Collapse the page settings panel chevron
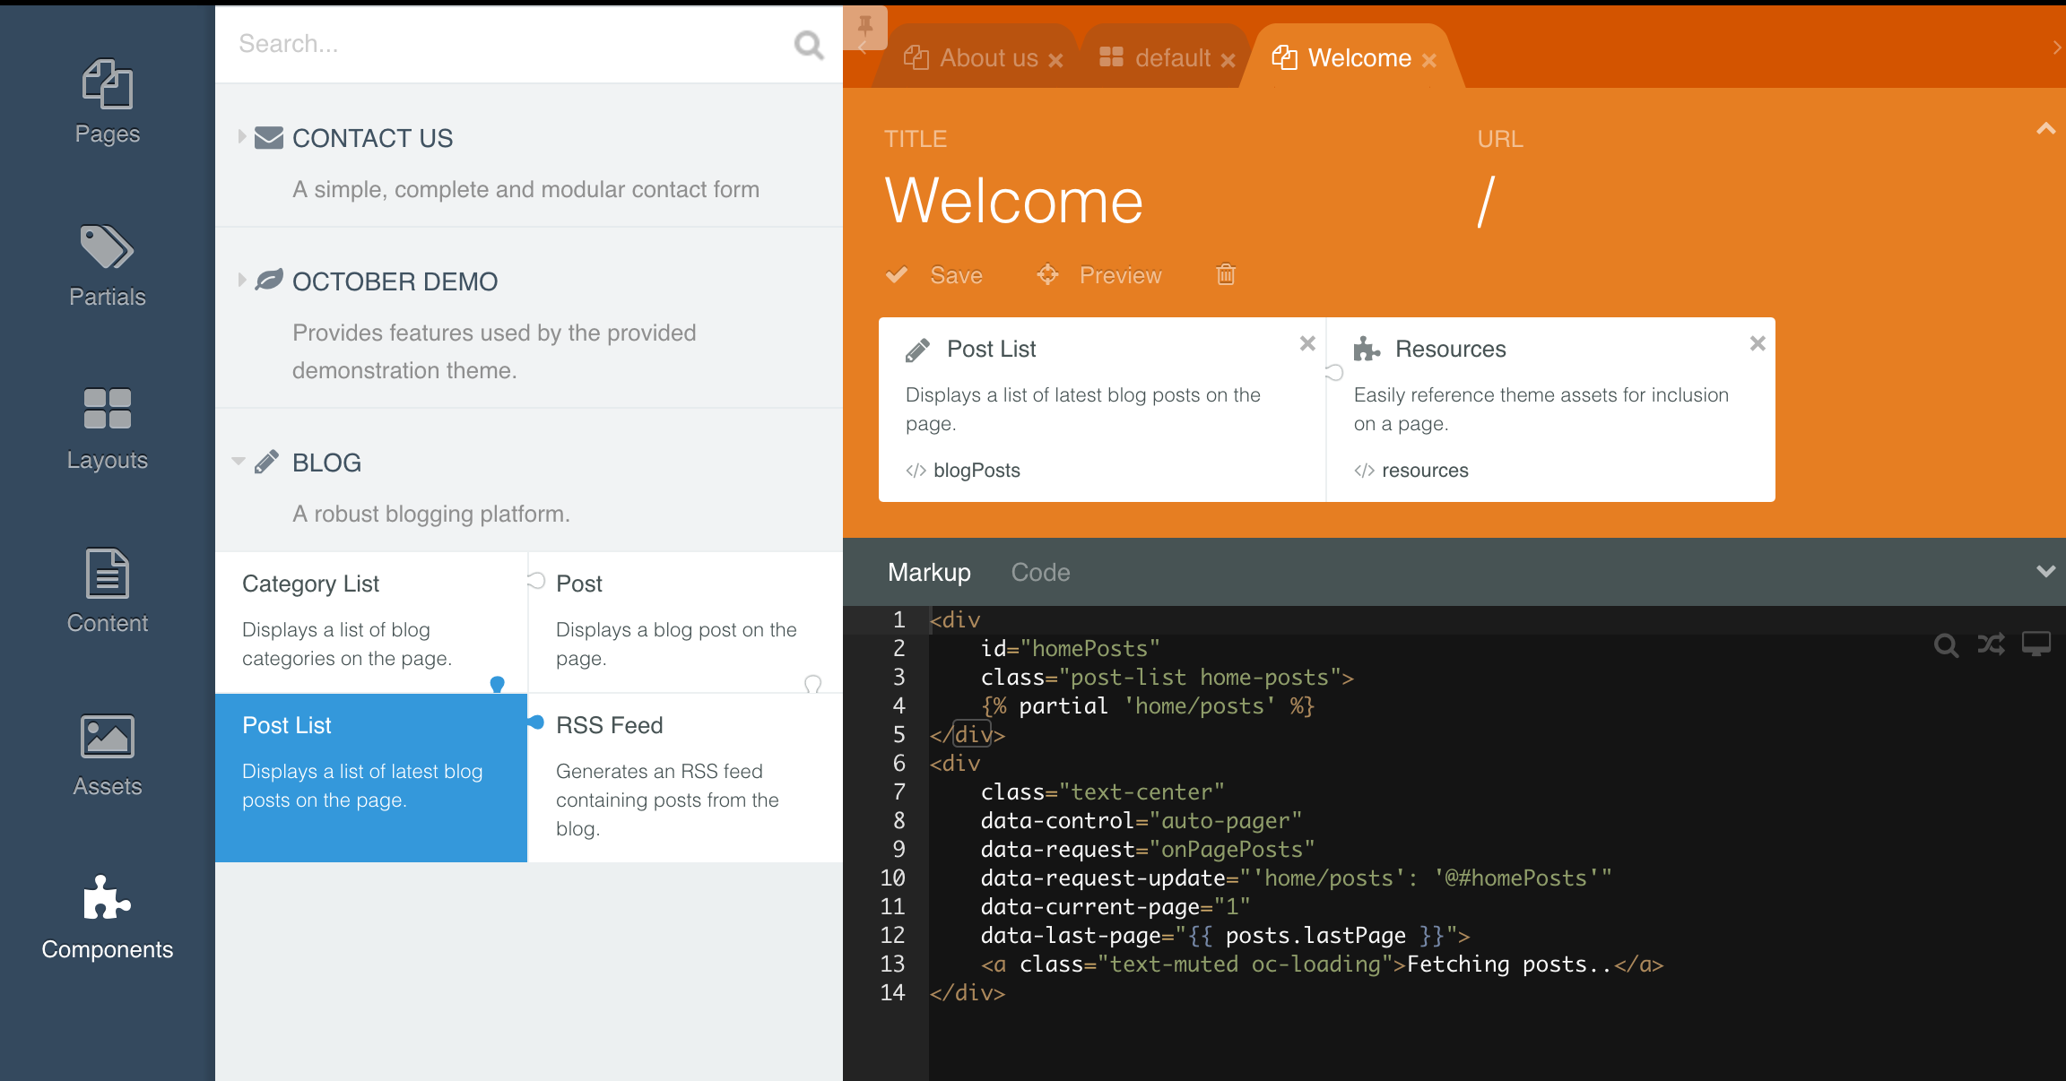 pos(2045,129)
